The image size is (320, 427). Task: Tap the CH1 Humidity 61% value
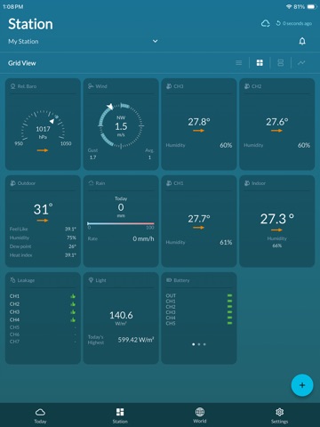point(226,242)
